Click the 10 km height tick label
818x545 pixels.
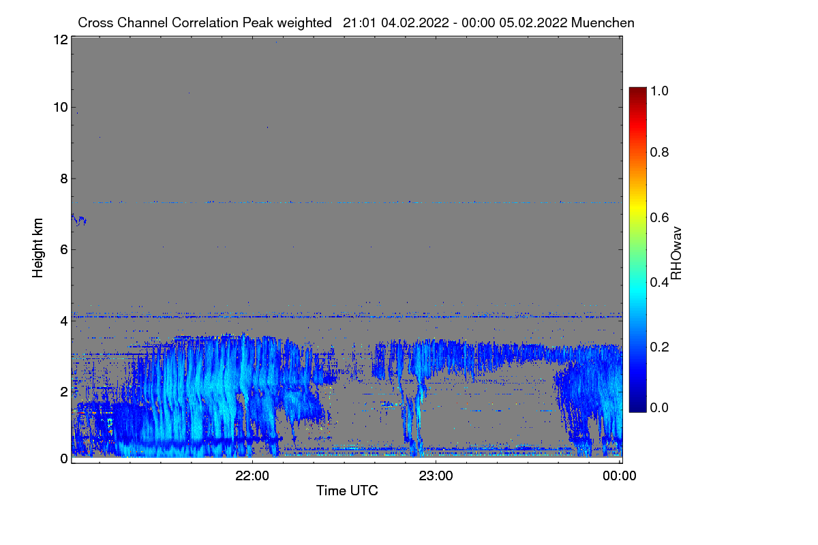click(60, 107)
